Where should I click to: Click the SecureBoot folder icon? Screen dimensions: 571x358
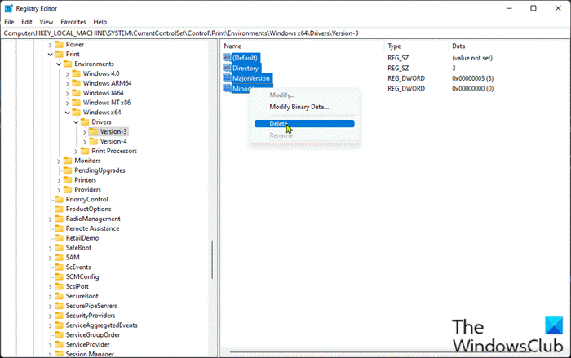[59, 296]
